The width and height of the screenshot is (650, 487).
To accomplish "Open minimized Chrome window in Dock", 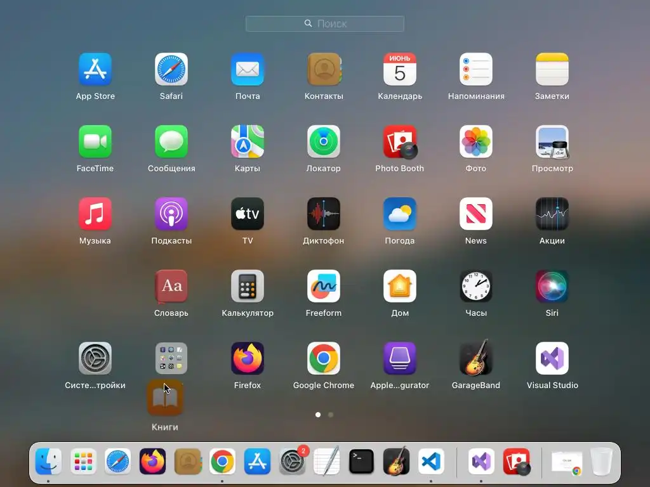I will point(567,462).
